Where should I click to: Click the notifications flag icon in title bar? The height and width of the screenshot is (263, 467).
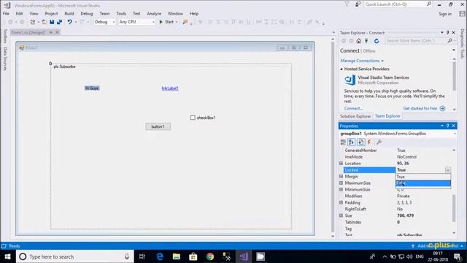point(347,4)
